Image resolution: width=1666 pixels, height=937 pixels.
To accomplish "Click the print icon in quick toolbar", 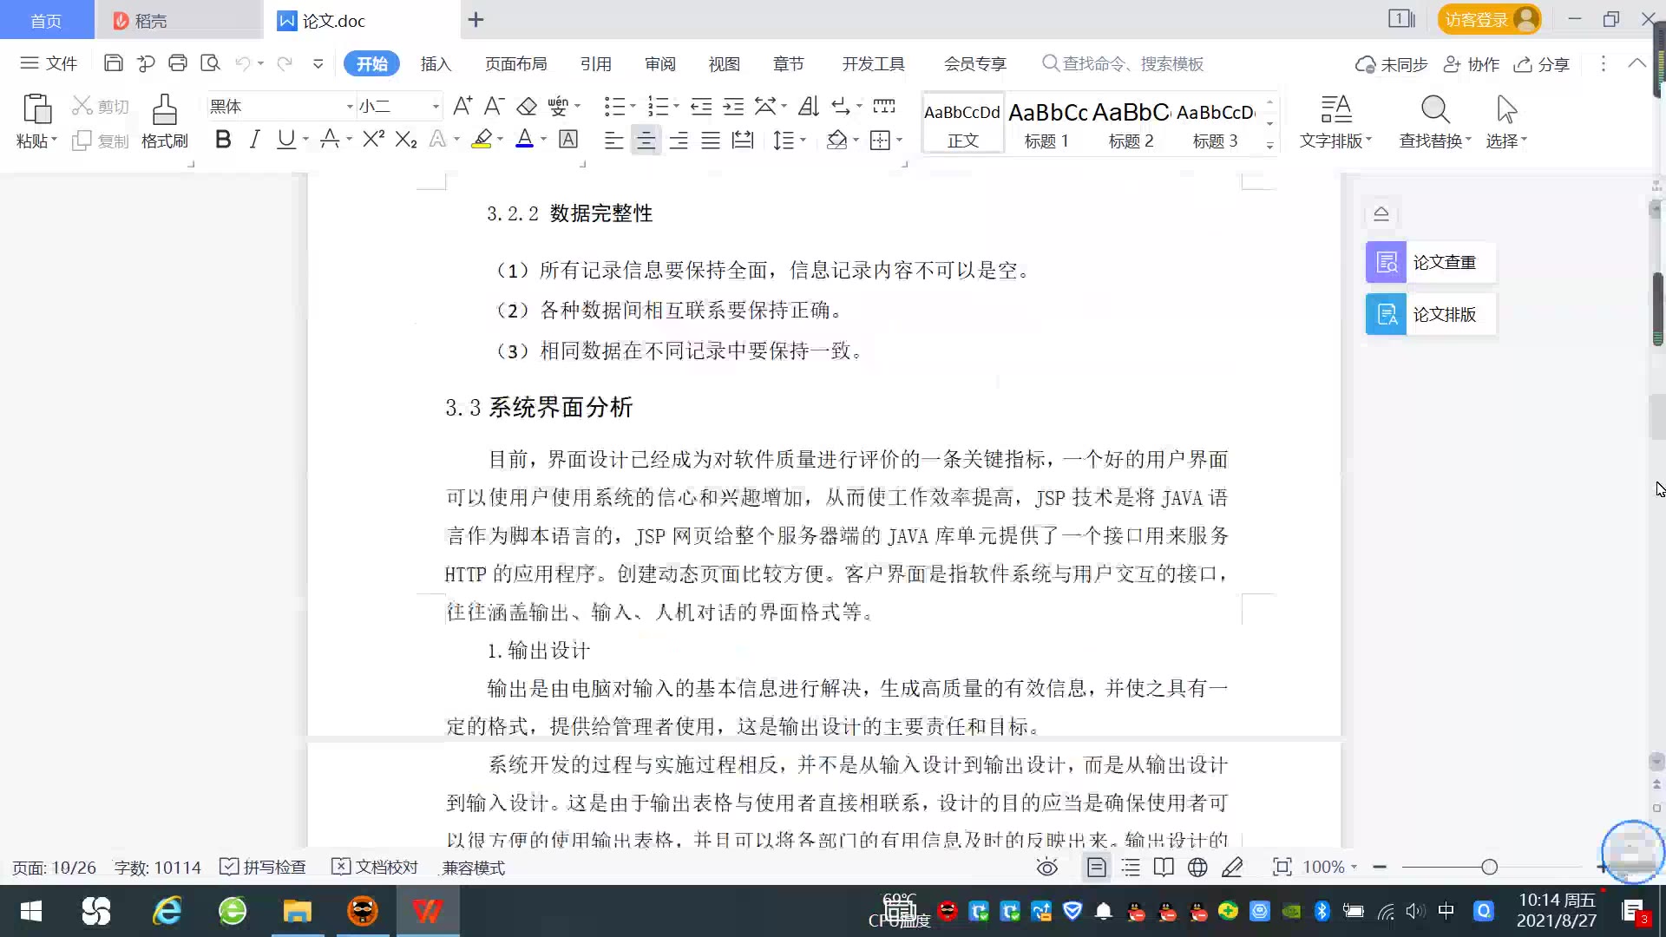I will [178, 63].
